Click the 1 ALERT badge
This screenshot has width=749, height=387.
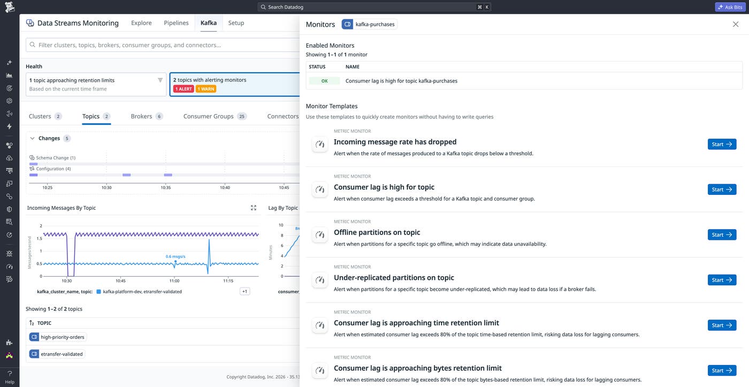point(183,89)
